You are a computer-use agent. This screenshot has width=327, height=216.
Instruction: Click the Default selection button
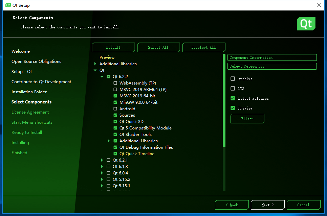point(113,47)
